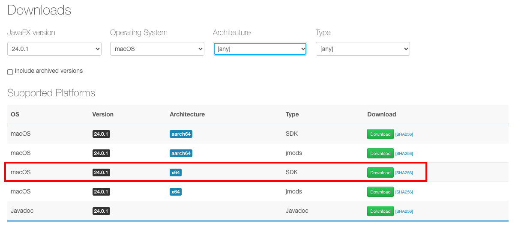Download the macOS aarch64 SDK

(380, 134)
